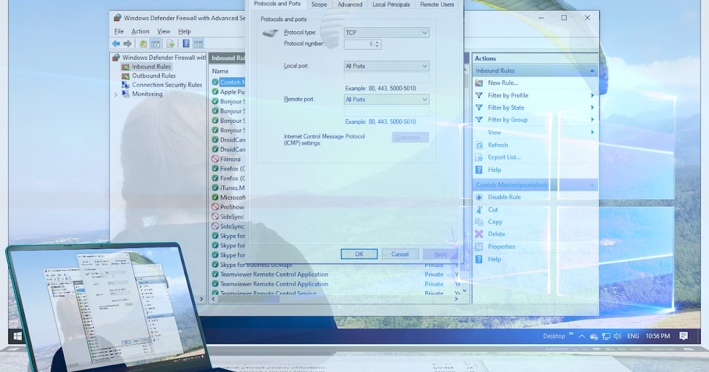Screen dimensions: 709x372
Task: Click the Name column header
Action: click(221, 71)
